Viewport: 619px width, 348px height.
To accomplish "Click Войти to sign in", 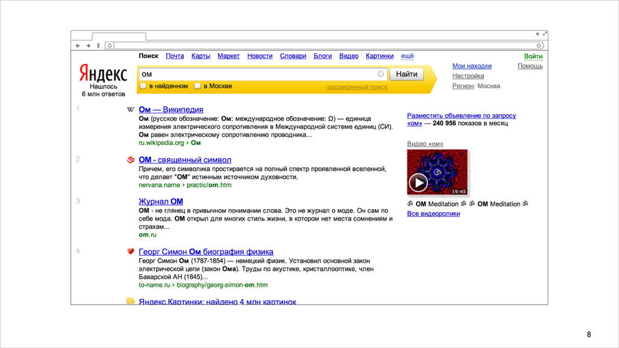I will 533,56.
